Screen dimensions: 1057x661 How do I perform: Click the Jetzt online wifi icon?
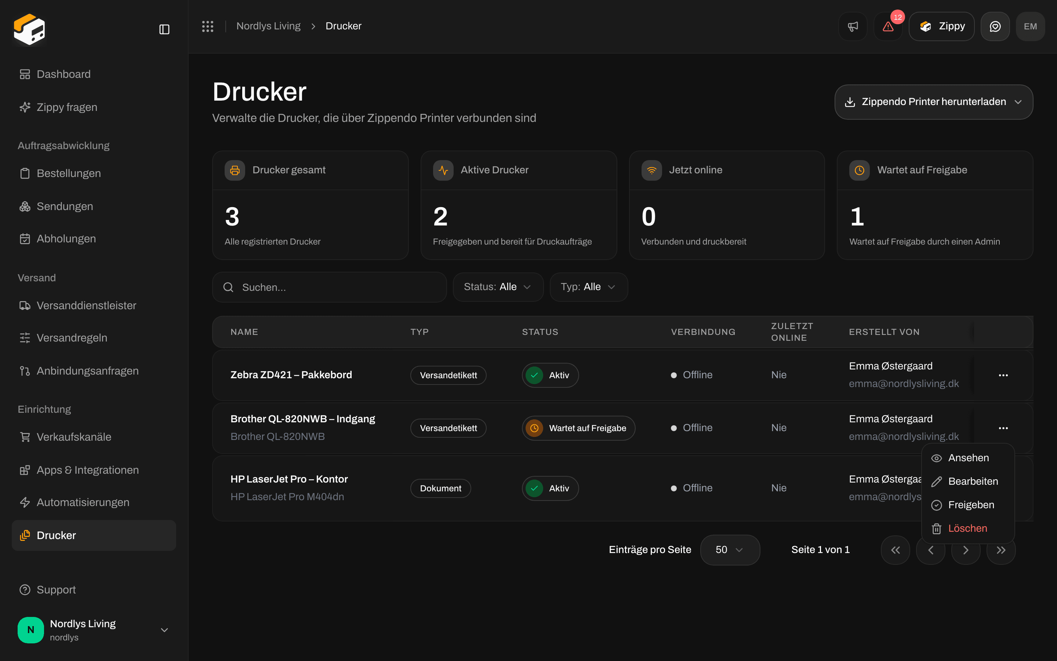click(x=651, y=170)
